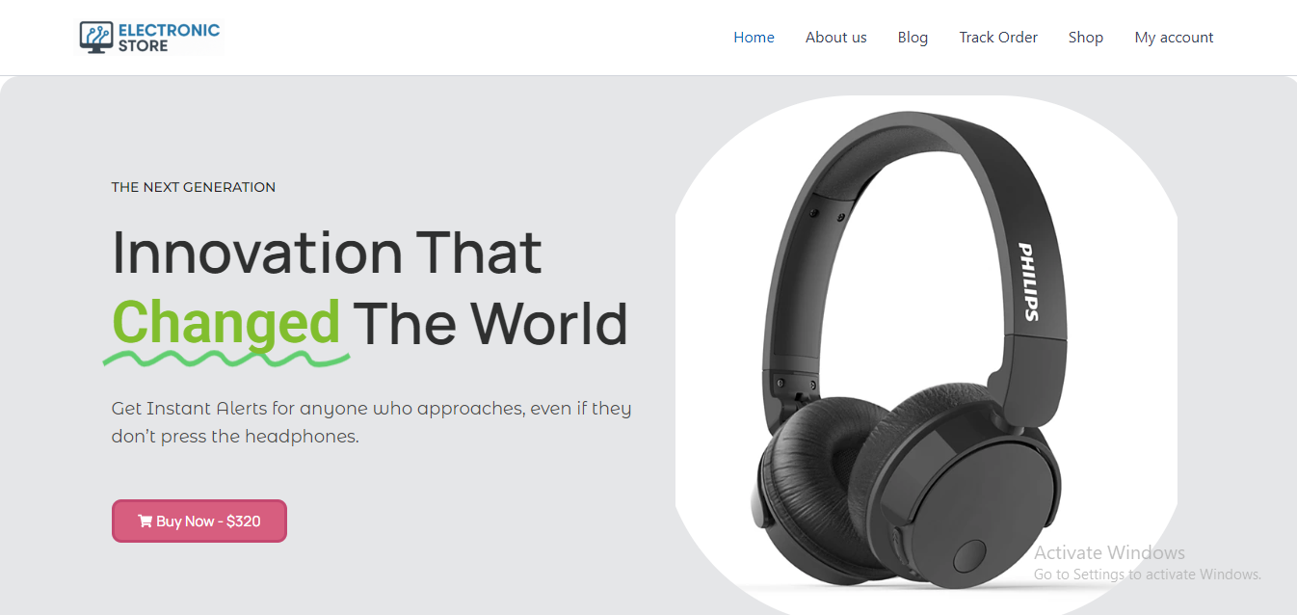Viewport: 1297px width, 615px height.
Task: Click the round button on headphone ear cup
Action: 969,556
